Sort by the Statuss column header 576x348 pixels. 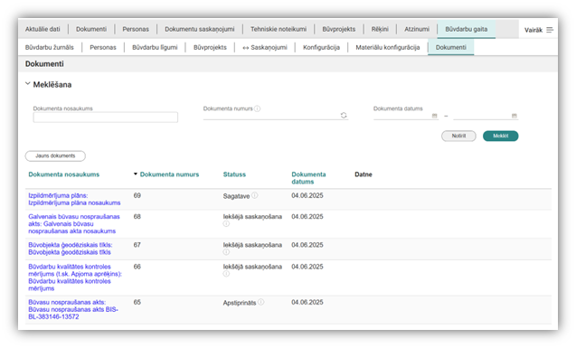[234, 174]
